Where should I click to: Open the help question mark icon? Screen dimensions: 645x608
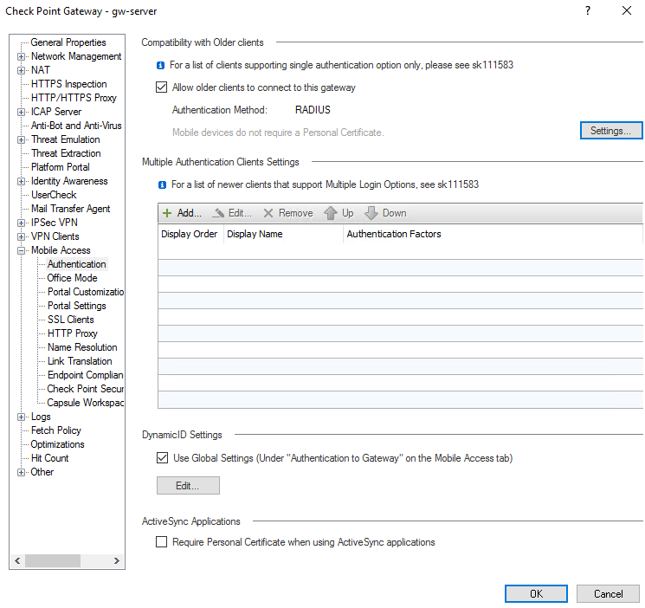click(588, 10)
